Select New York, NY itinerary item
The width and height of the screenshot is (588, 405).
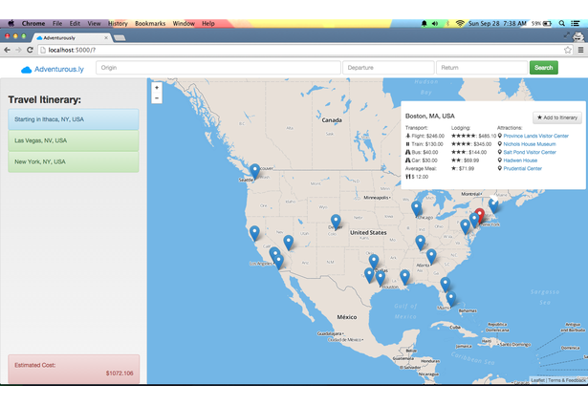74,161
